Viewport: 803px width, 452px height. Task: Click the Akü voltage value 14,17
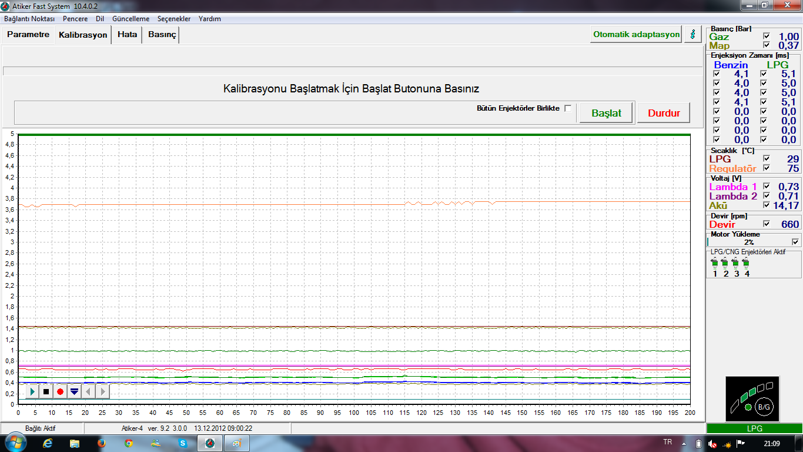pos(786,205)
